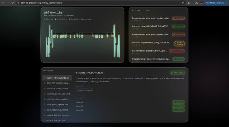Click the business_travel_guide.md detail title

tap(90, 73)
